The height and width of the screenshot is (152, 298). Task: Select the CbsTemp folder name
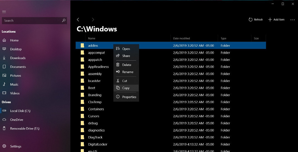pyautogui.click(x=95, y=102)
